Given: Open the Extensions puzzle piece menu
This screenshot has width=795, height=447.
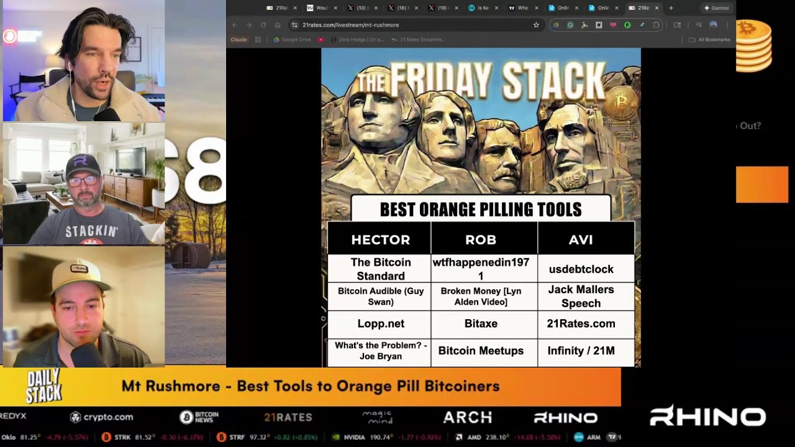Looking at the screenshot, I should click(x=656, y=25).
